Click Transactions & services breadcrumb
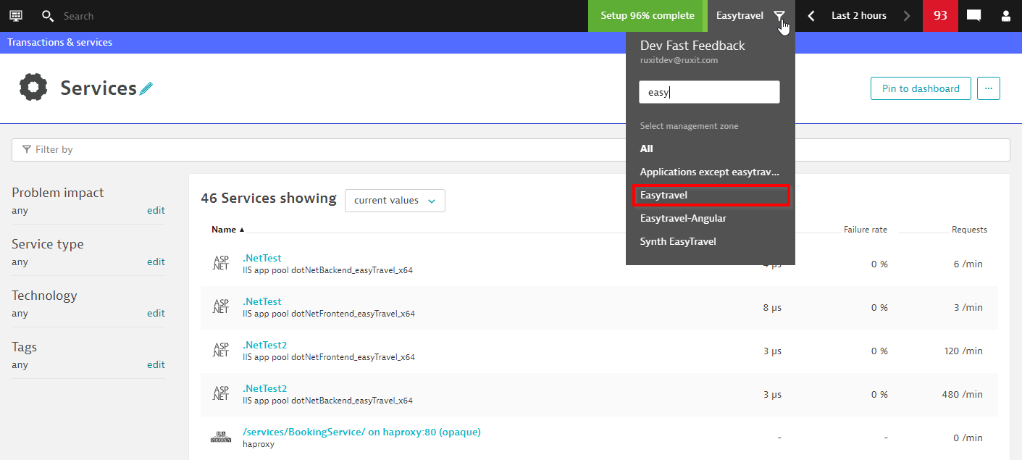Image resolution: width=1022 pixels, height=460 pixels. pyautogui.click(x=59, y=42)
